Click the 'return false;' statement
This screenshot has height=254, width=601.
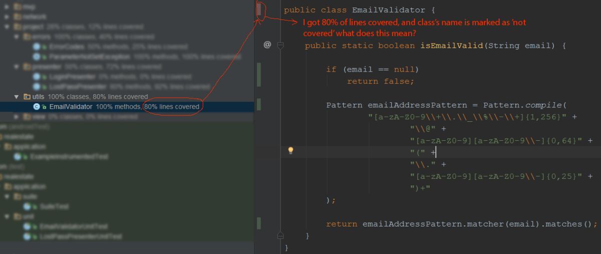pyautogui.click(x=380, y=81)
